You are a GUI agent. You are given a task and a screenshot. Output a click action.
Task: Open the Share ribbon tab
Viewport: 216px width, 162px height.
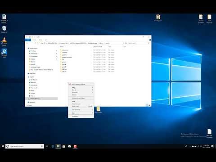40,40
